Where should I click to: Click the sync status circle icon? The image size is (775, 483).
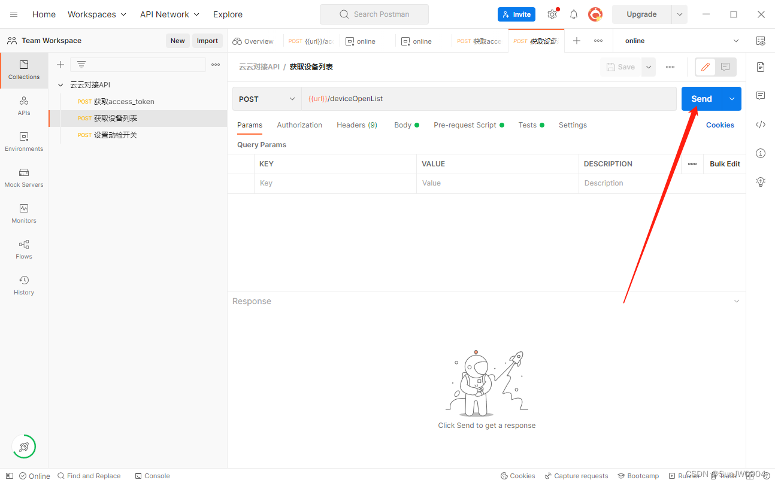24,446
